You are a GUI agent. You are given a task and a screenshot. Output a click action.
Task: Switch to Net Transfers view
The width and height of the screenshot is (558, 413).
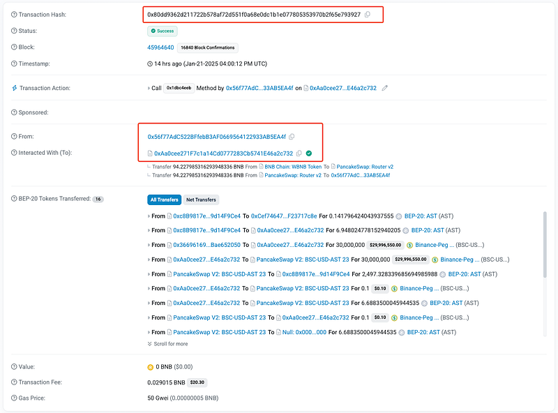click(201, 200)
